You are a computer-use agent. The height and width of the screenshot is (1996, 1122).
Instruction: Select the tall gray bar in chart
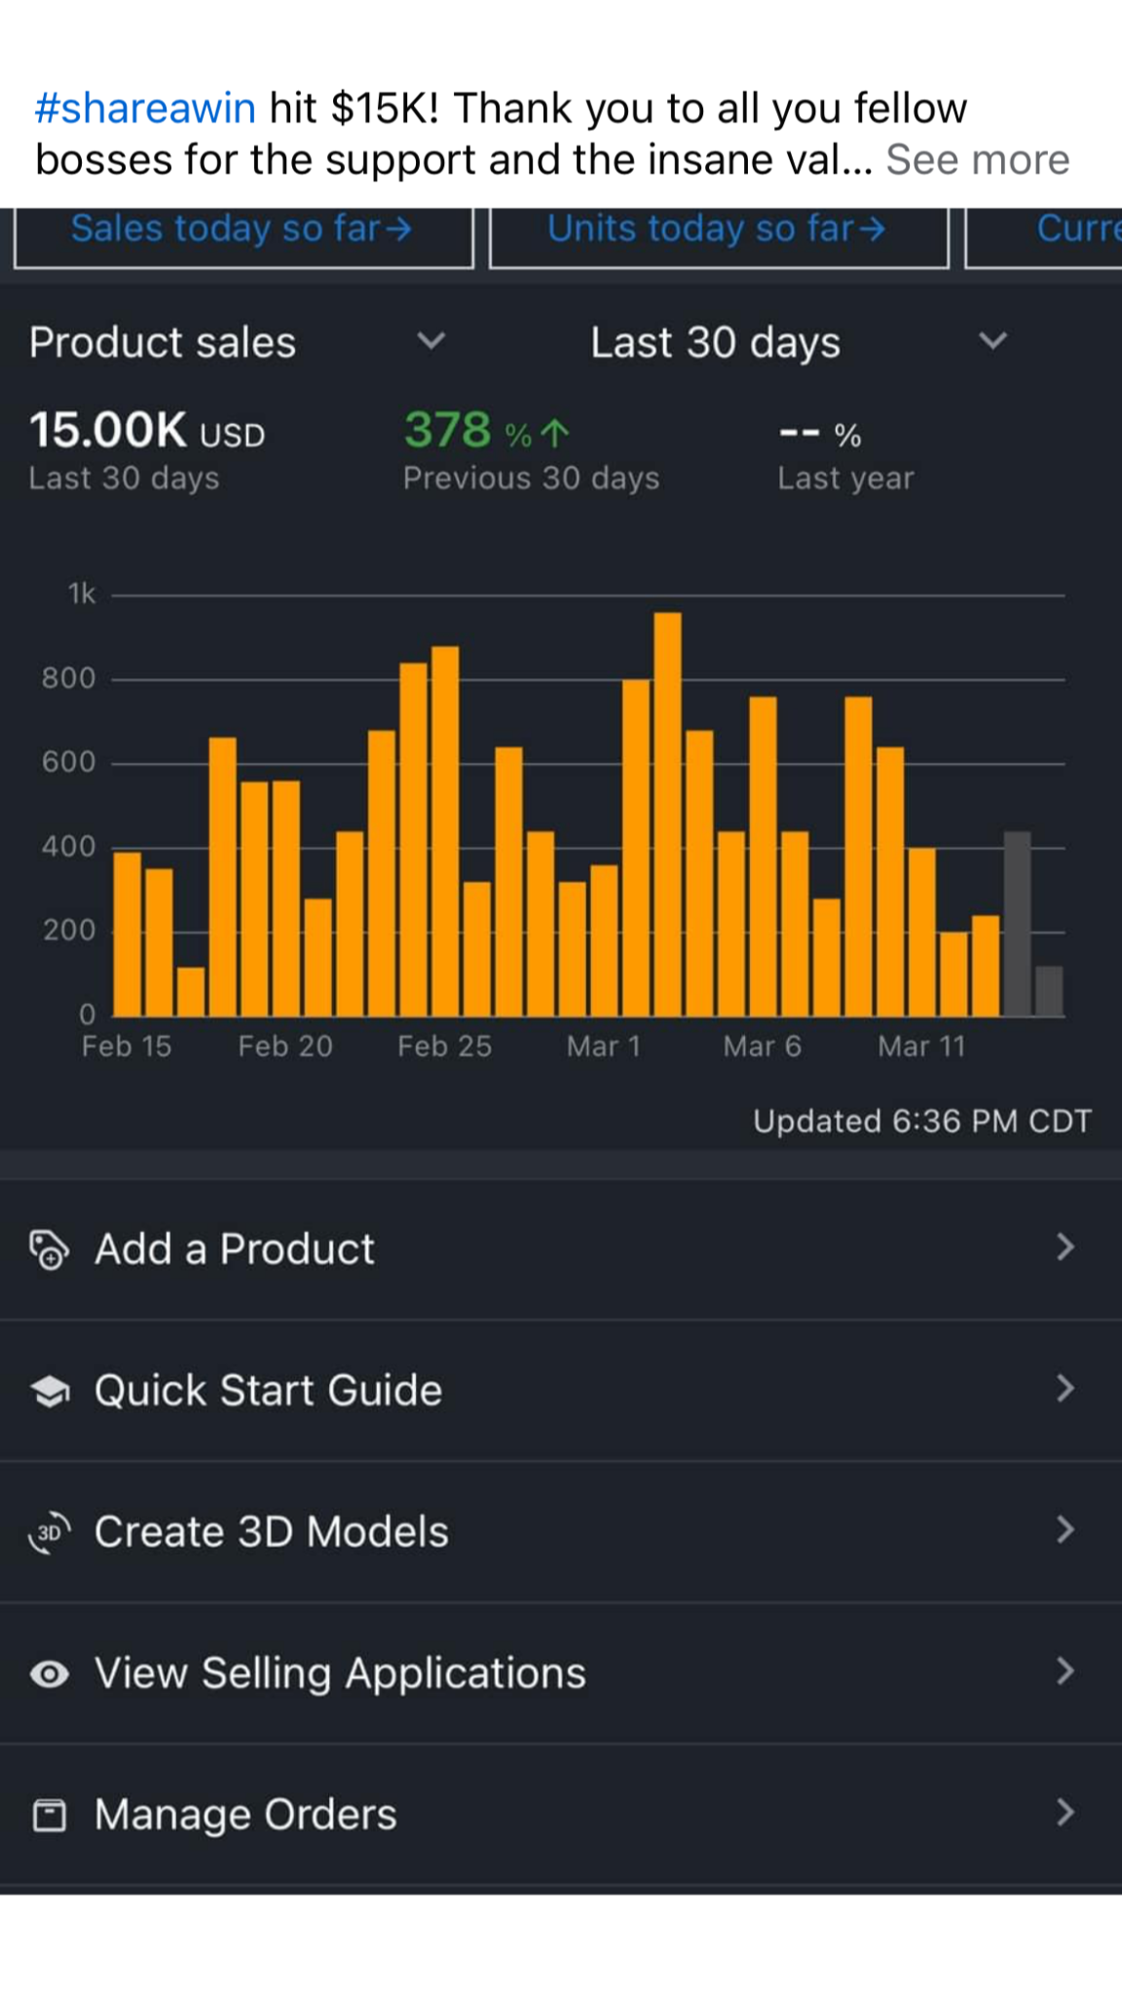pos(1017,923)
